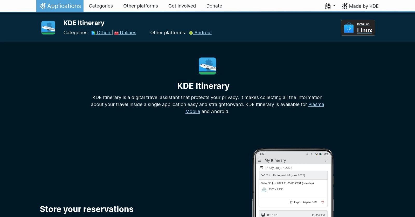
Task: Go to Other platforms page
Action: point(141,6)
